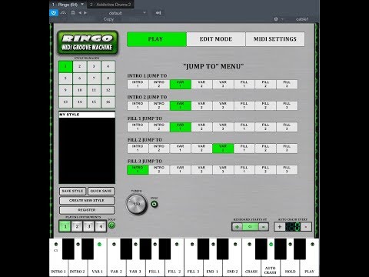
Task: Go to the previous preset with the left arrow
Action: click(x=80, y=12)
